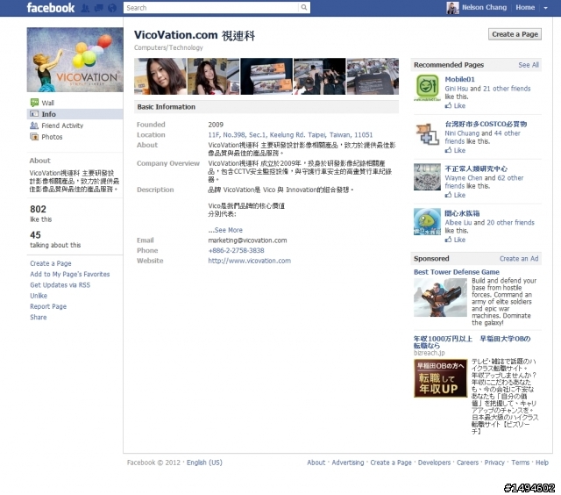561x495 pixels.
Task: Open third photostrip product photo
Action: pyautogui.click(x=266, y=76)
